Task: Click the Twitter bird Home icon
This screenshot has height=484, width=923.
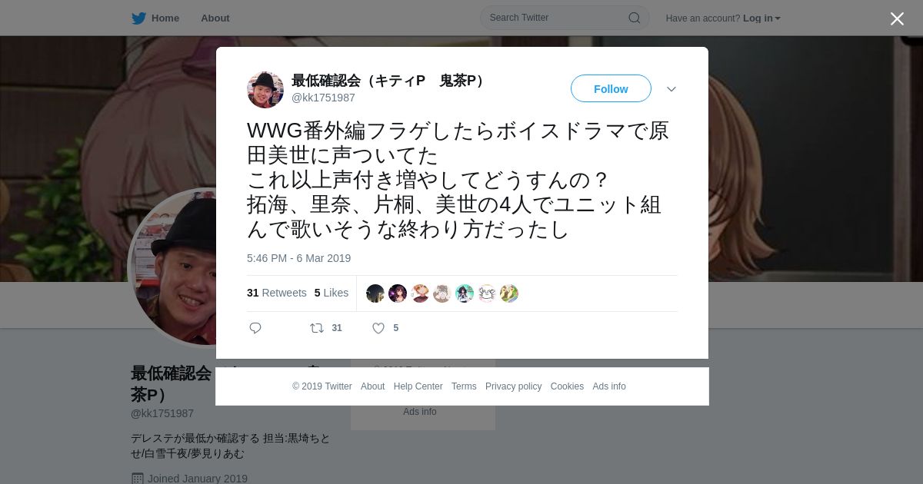Action: (139, 18)
